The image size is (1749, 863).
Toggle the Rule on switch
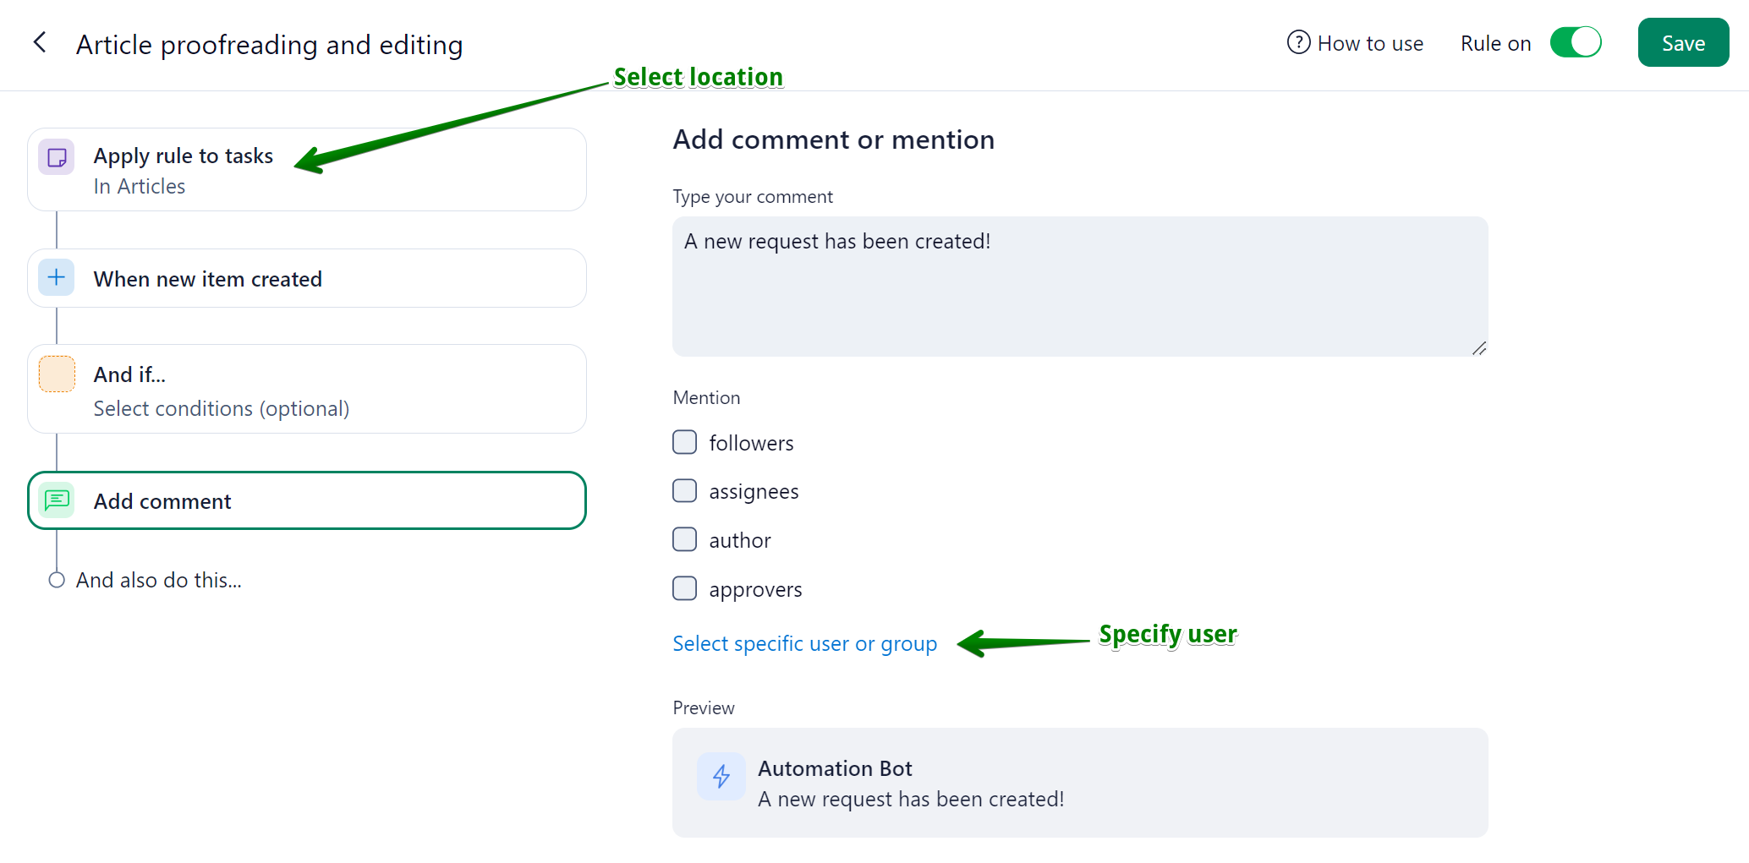pos(1575,42)
